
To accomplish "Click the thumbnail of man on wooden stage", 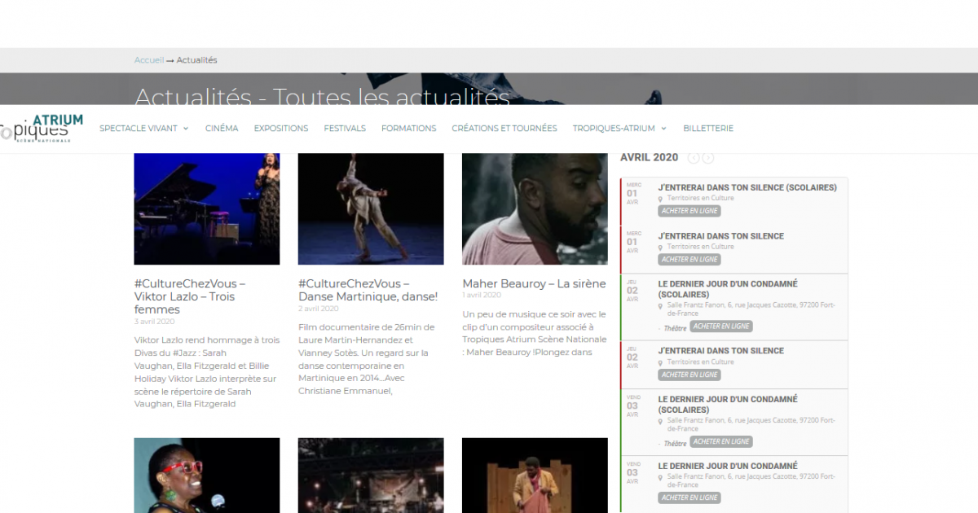I will coord(535,476).
